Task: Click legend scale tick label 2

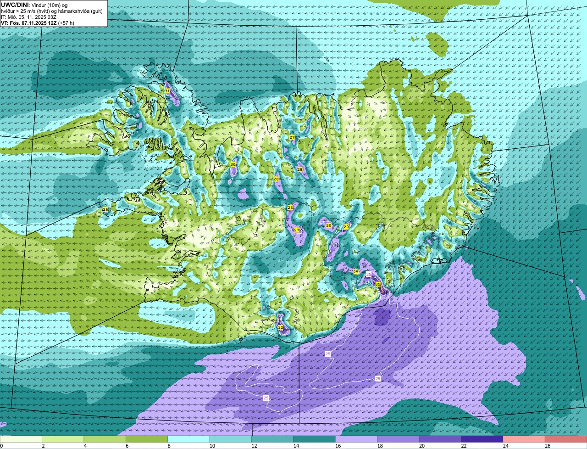Action: pyautogui.click(x=43, y=446)
